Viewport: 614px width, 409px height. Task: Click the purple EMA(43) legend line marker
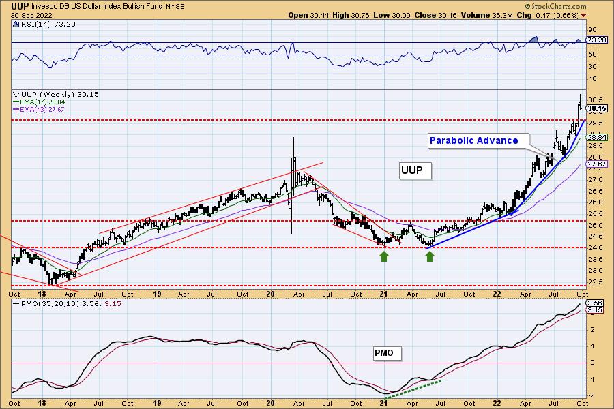(16, 109)
